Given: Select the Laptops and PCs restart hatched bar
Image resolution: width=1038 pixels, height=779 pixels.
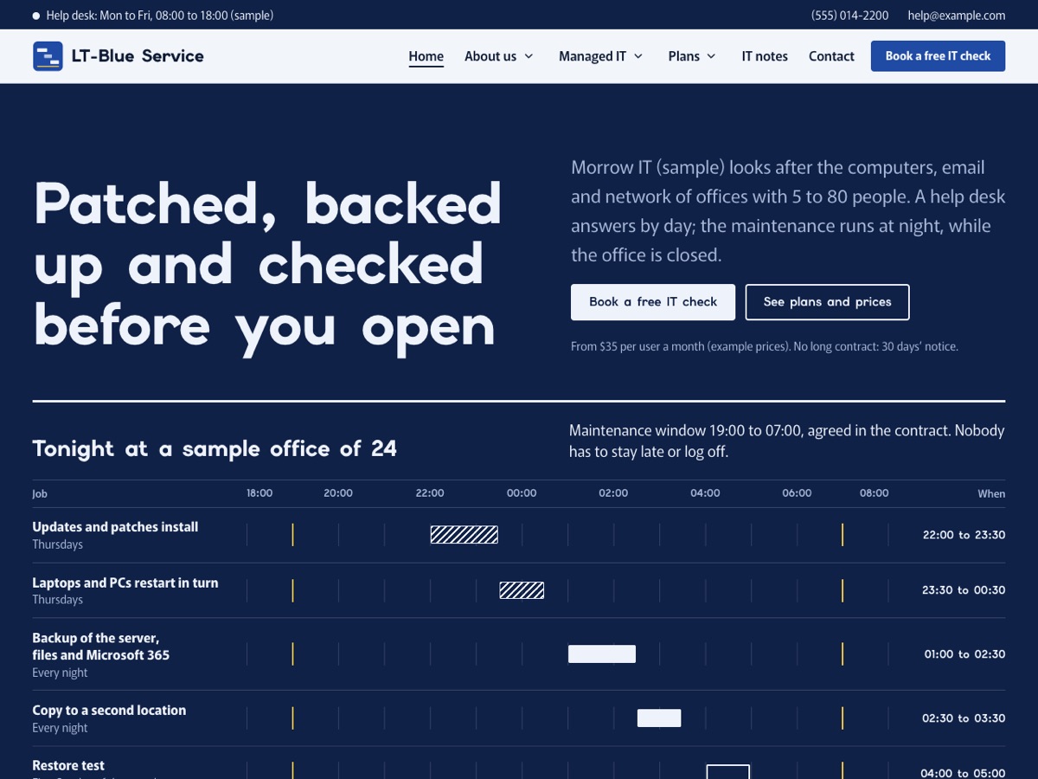Looking at the screenshot, I should [522, 590].
